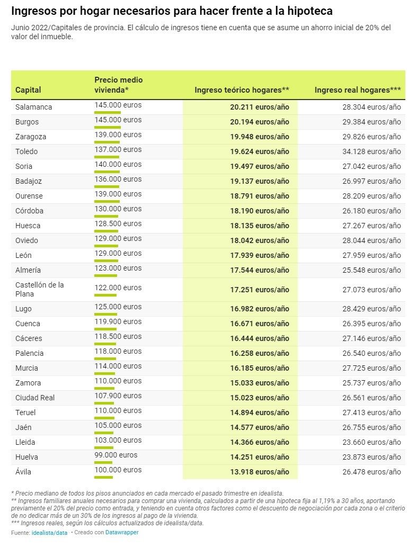Click the chart title about hipoteca
Viewport: 417px width, 547px height.
click(172, 11)
